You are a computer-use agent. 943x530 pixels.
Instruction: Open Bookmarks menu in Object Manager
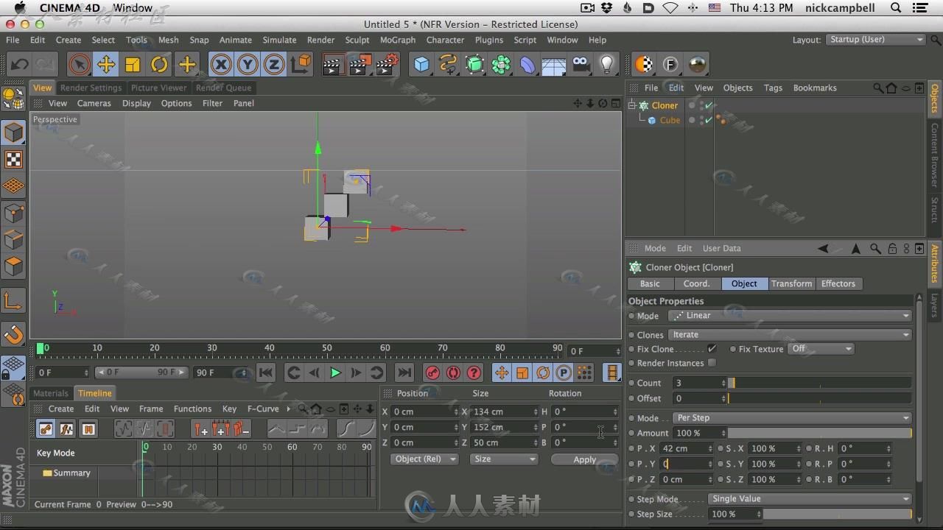point(815,88)
